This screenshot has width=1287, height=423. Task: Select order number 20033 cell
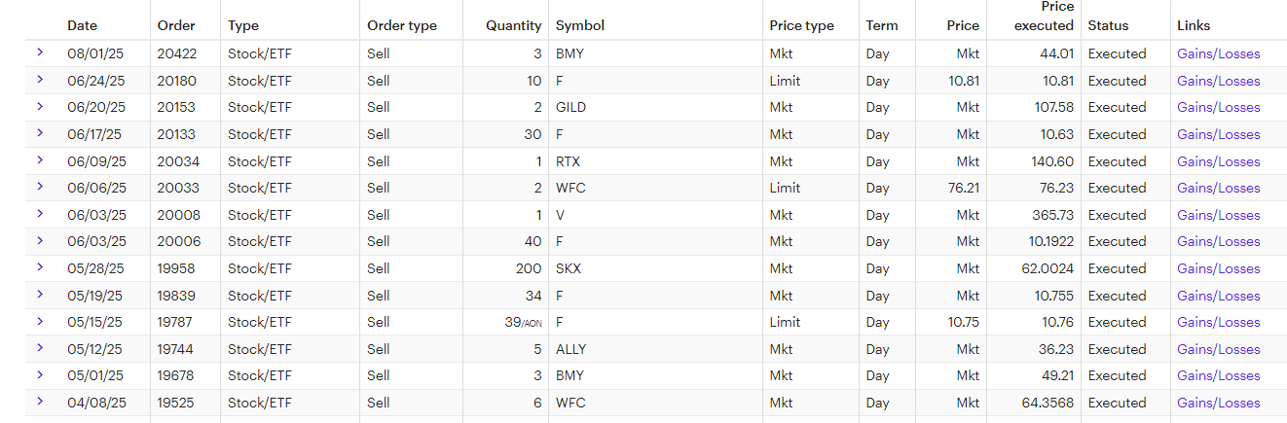click(178, 188)
